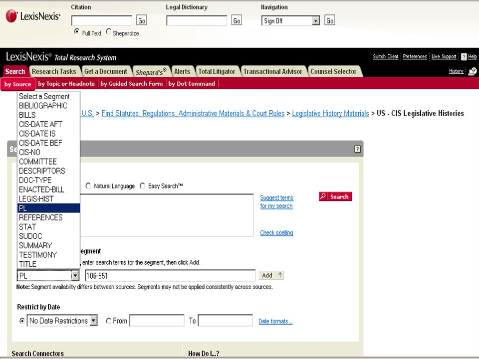The image size is (479, 359).
Task: Click the Check spelling link
Action: point(277,233)
